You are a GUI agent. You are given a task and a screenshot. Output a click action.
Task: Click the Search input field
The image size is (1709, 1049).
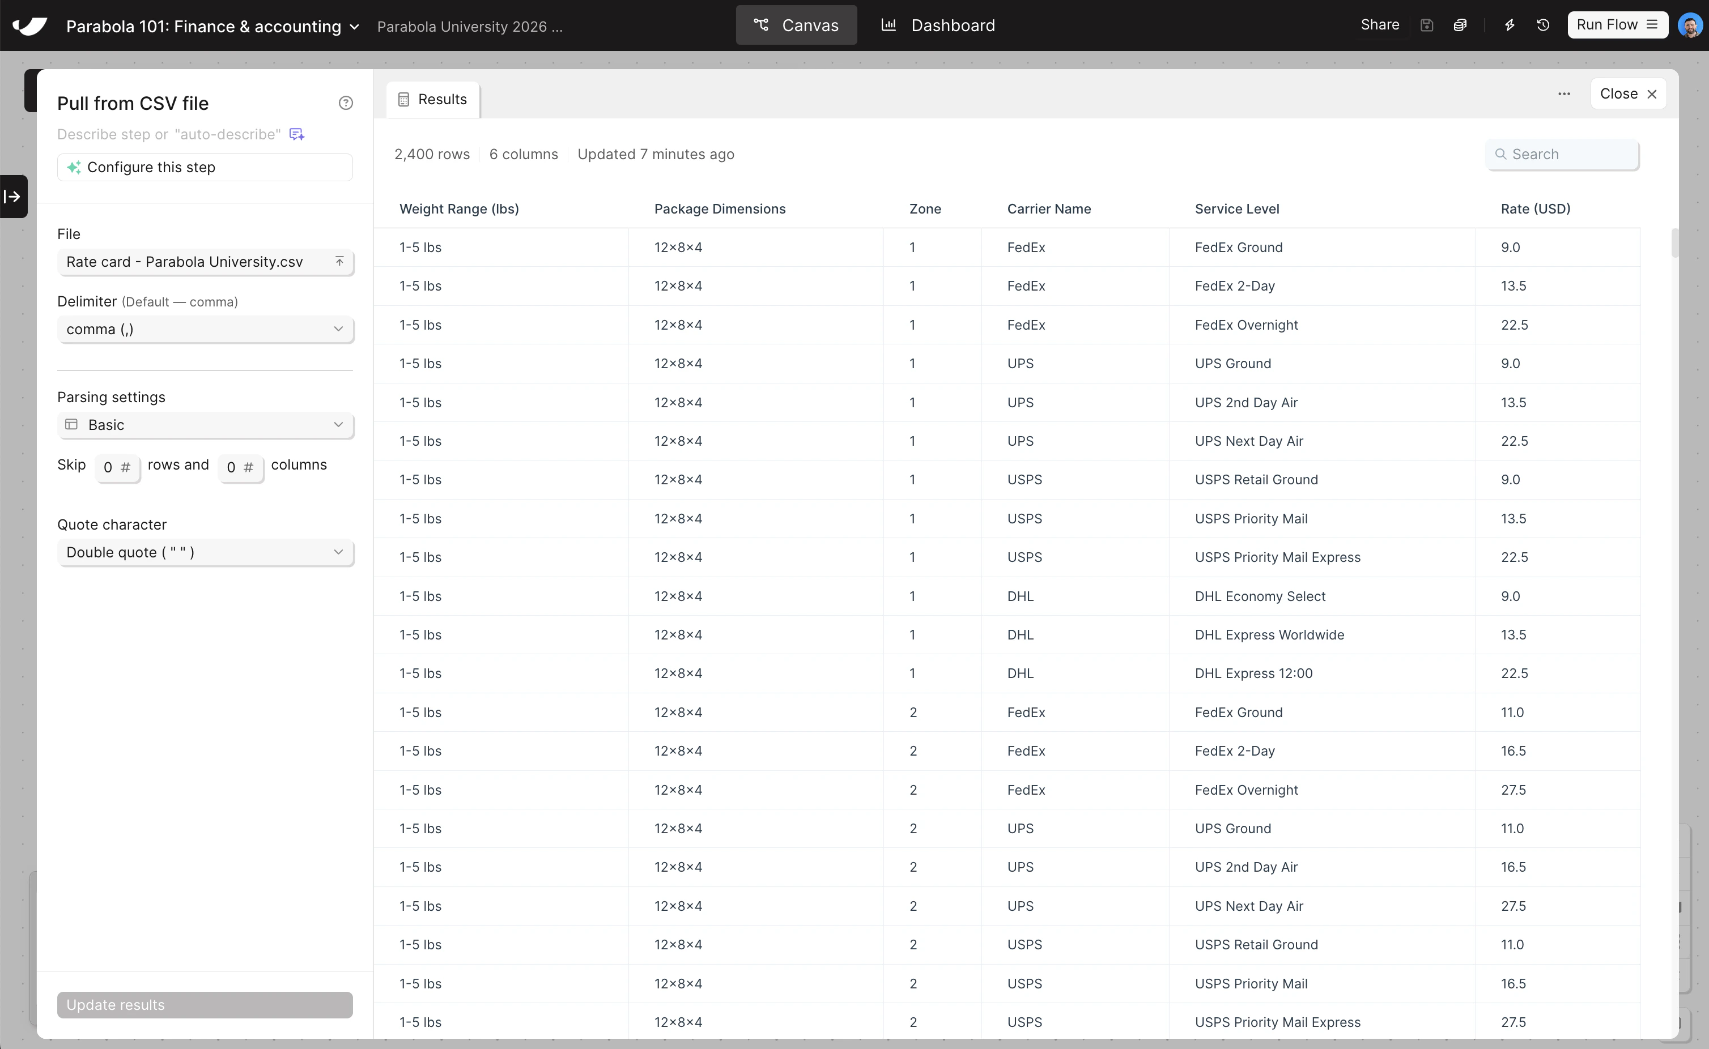coord(1563,154)
